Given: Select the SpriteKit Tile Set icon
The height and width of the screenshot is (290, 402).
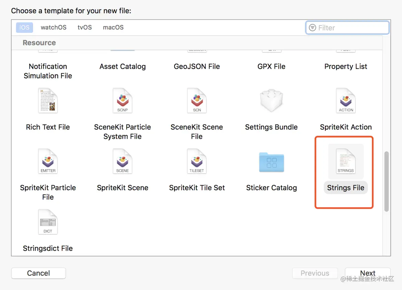Looking at the screenshot, I should click(197, 161).
